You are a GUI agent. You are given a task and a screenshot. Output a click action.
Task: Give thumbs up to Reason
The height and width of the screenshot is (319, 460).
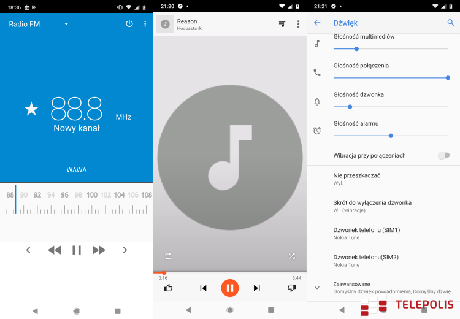pos(168,288)
